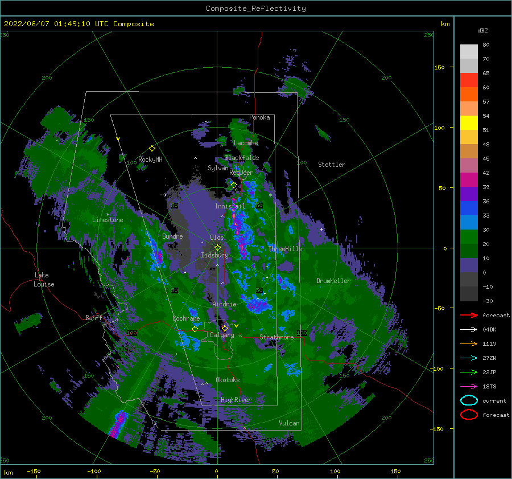This screenshot has width=512, height=479.
Task: Click the Banff label
Action: [x=94, y=317]
